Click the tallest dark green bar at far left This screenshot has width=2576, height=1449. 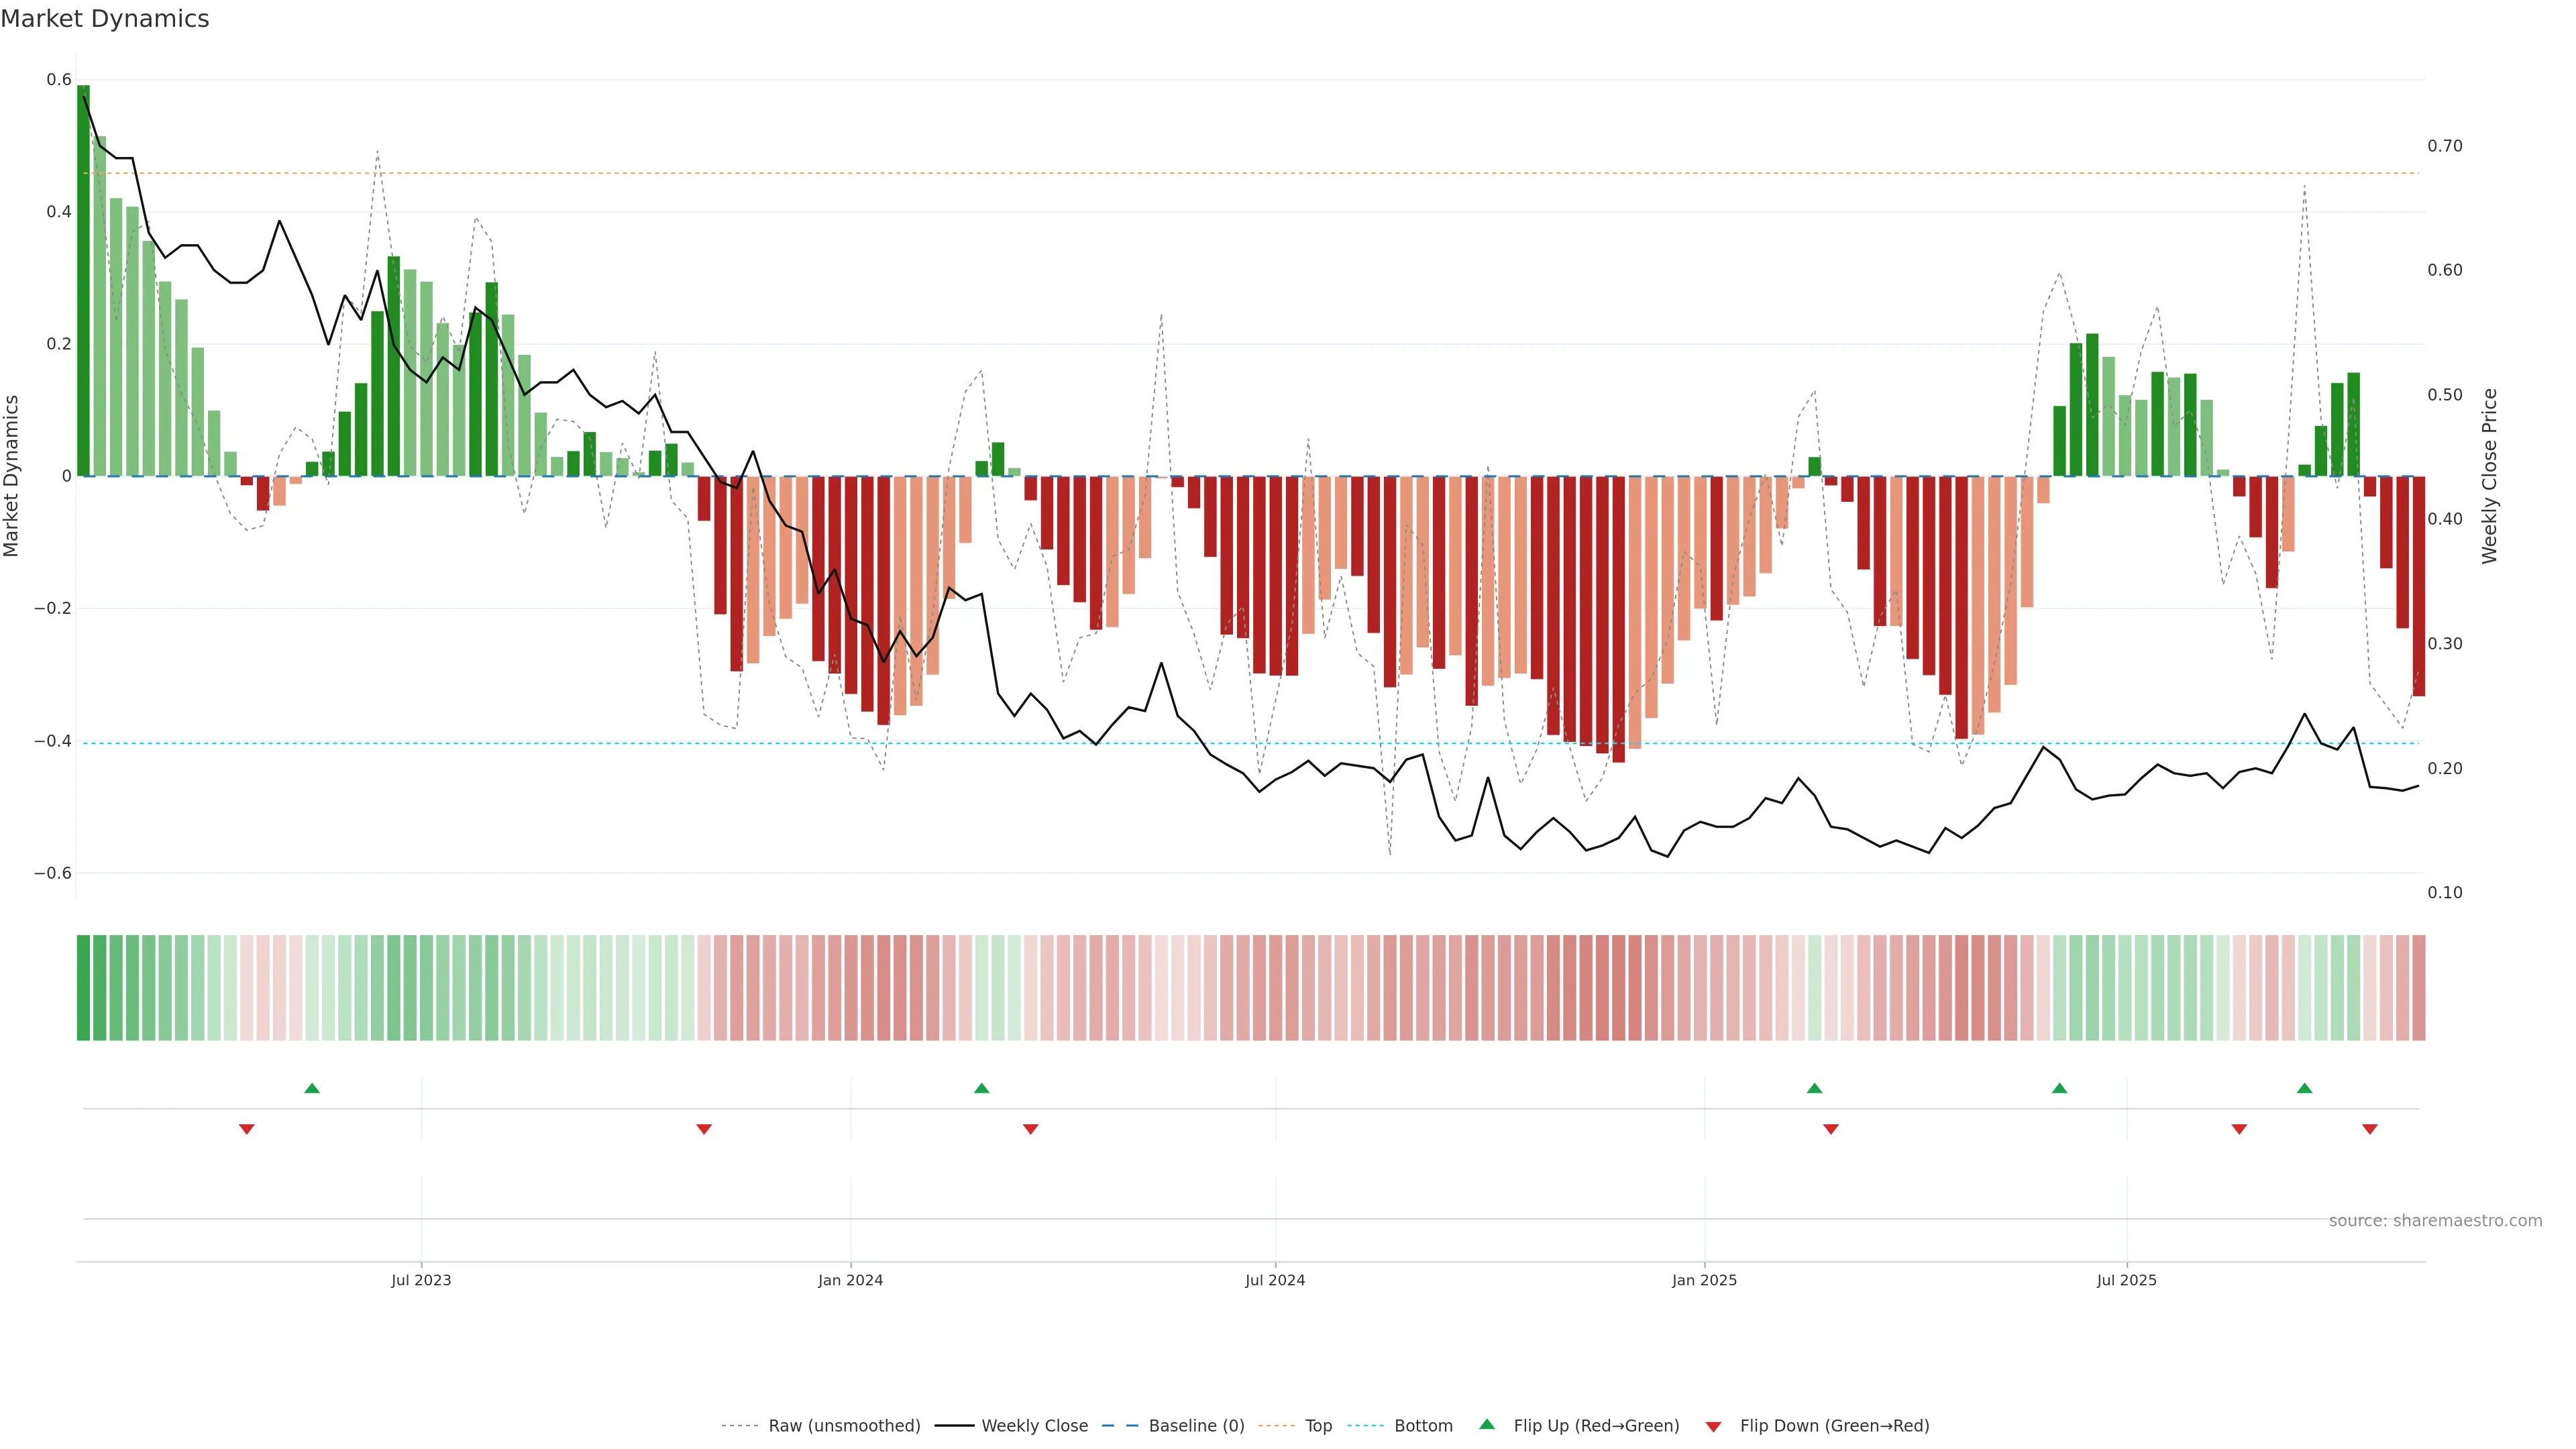click(x=83, y=280)
